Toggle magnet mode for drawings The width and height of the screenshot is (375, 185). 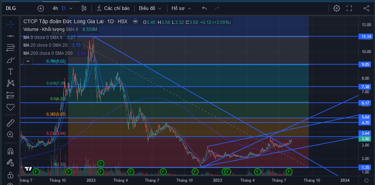10,151
